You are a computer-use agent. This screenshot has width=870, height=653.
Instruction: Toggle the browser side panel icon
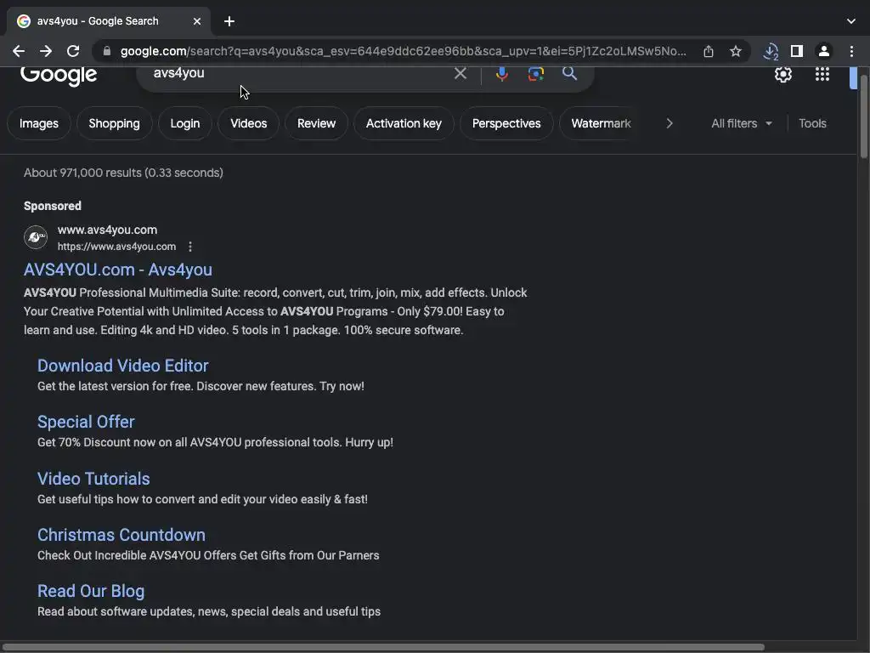tap(797, 51)
